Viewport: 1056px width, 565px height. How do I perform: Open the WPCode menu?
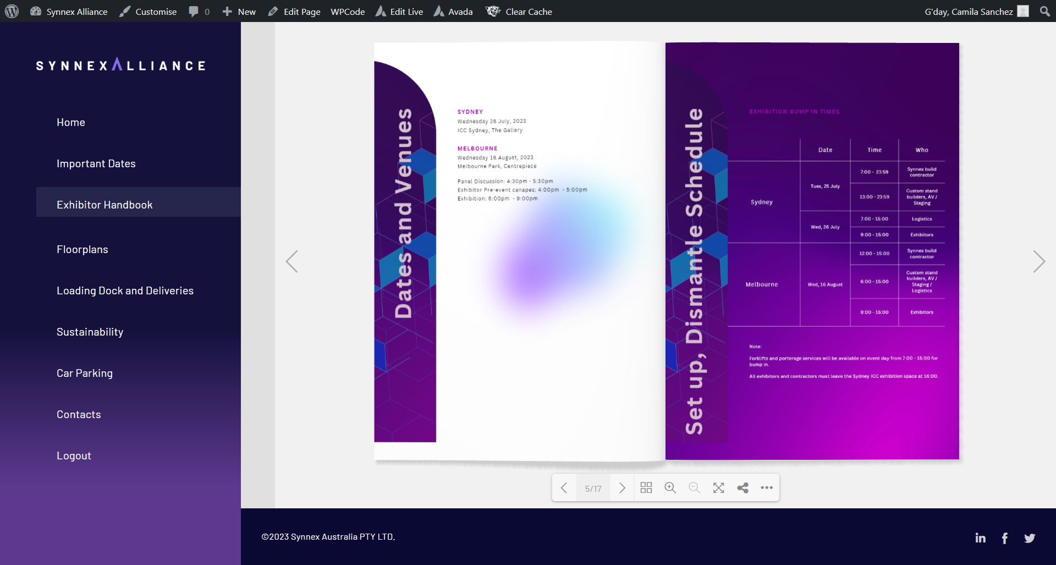tap(348, 12)
